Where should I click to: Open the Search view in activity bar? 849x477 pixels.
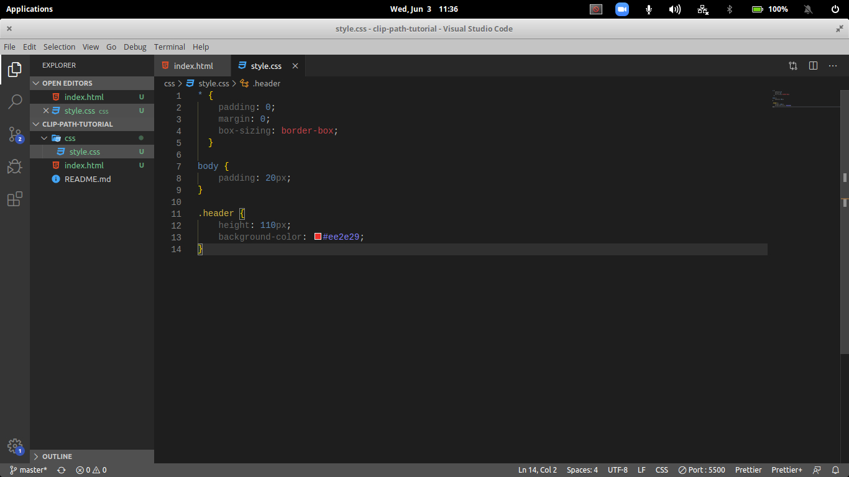click(15, 102)
